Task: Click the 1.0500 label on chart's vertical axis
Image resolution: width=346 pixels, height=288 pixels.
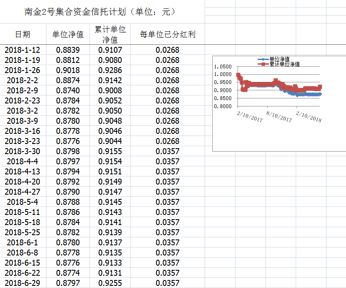Action: pyautogui.click(x=223, y=67)
